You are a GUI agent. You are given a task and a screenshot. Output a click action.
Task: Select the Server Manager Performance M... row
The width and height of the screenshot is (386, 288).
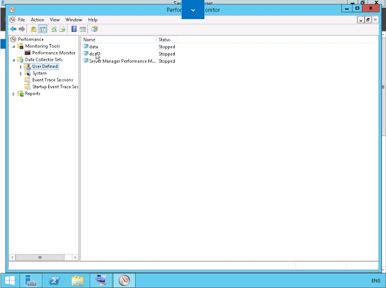[122, 61]
